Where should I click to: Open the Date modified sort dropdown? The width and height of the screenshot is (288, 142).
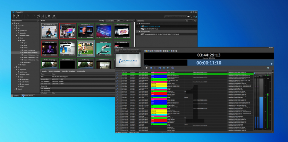tap(111, 21)
